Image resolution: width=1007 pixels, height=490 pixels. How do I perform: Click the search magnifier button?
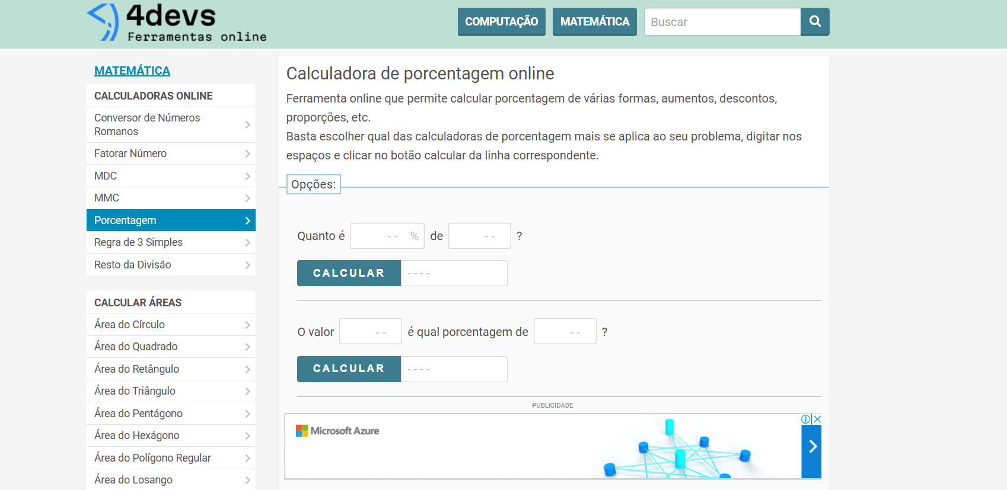click(x=815, y=22)
